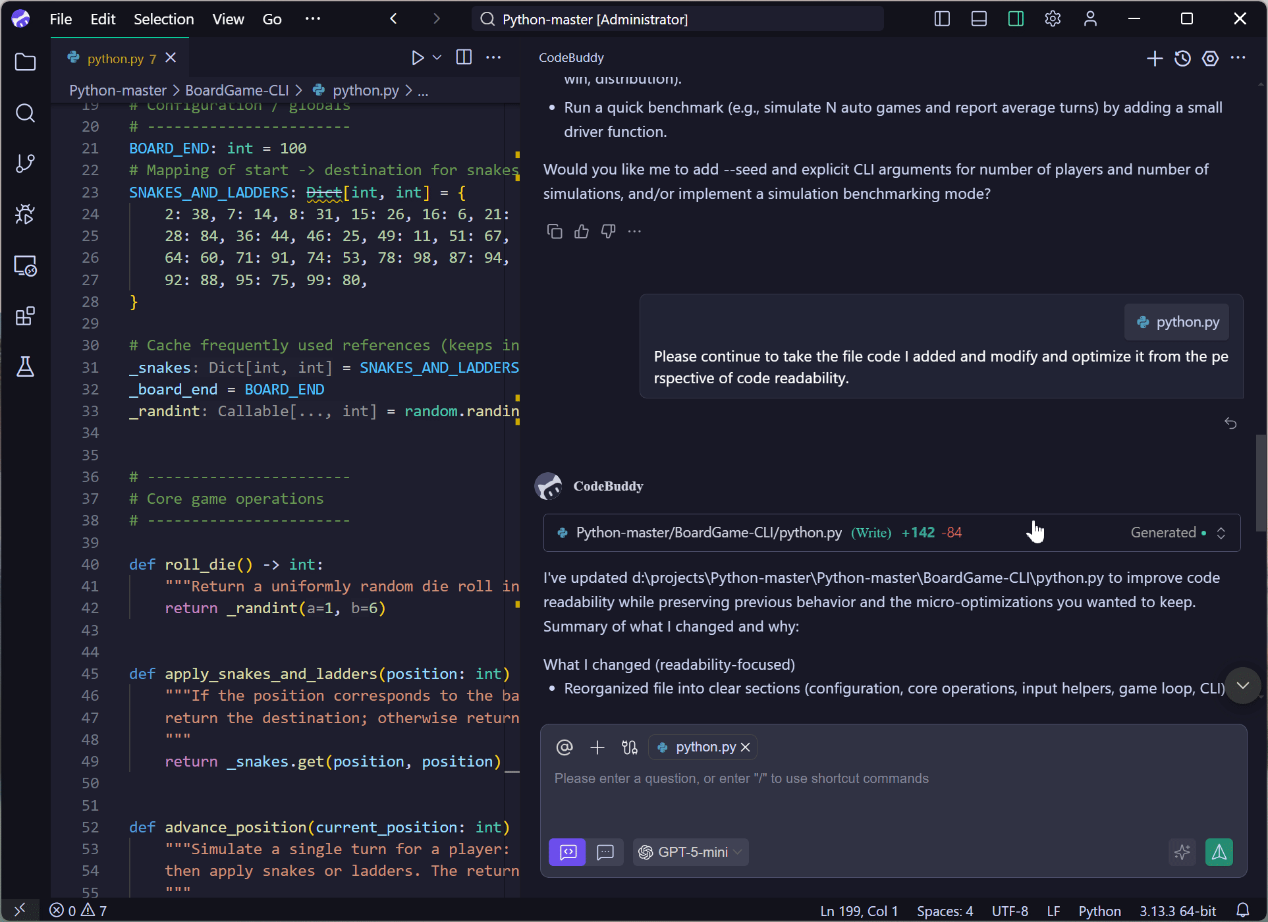Send message with green send button
This screenshot has height=922, width=1268.
click(1219, 852)
